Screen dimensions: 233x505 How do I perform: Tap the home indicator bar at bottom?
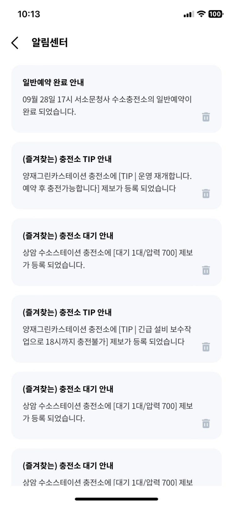116,499
